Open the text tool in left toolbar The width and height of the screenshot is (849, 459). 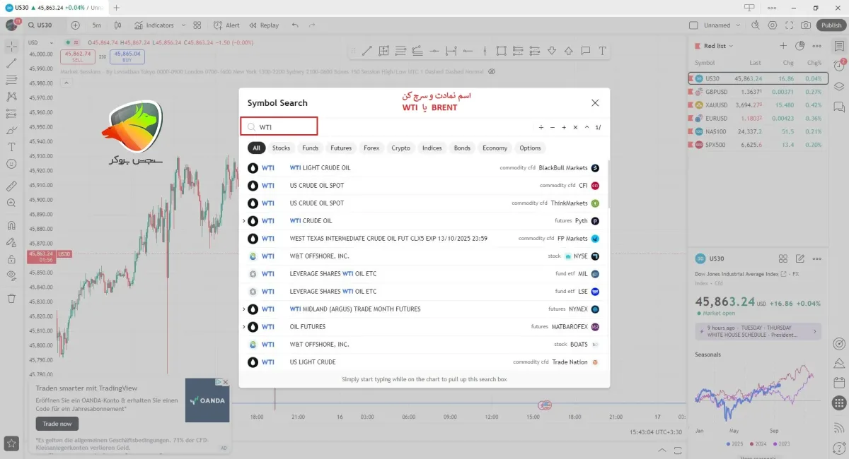[x=11, y=147]
